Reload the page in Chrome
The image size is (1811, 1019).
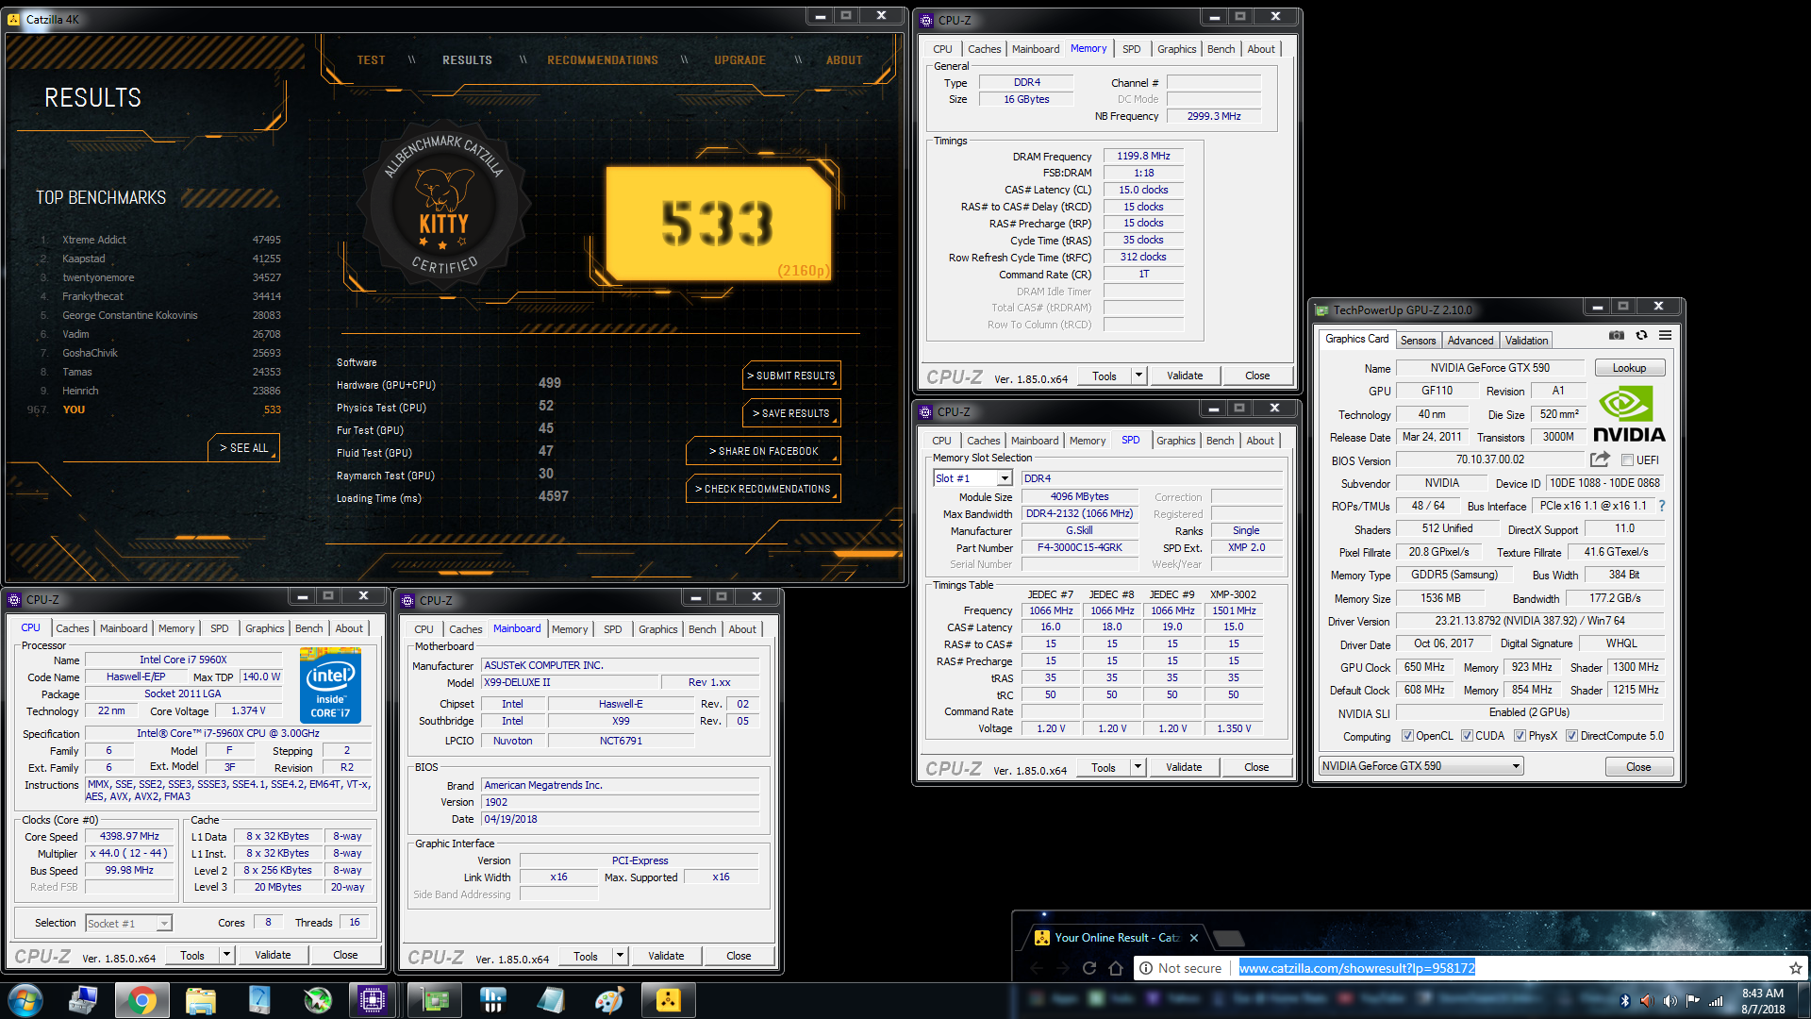coord(1089,968)
